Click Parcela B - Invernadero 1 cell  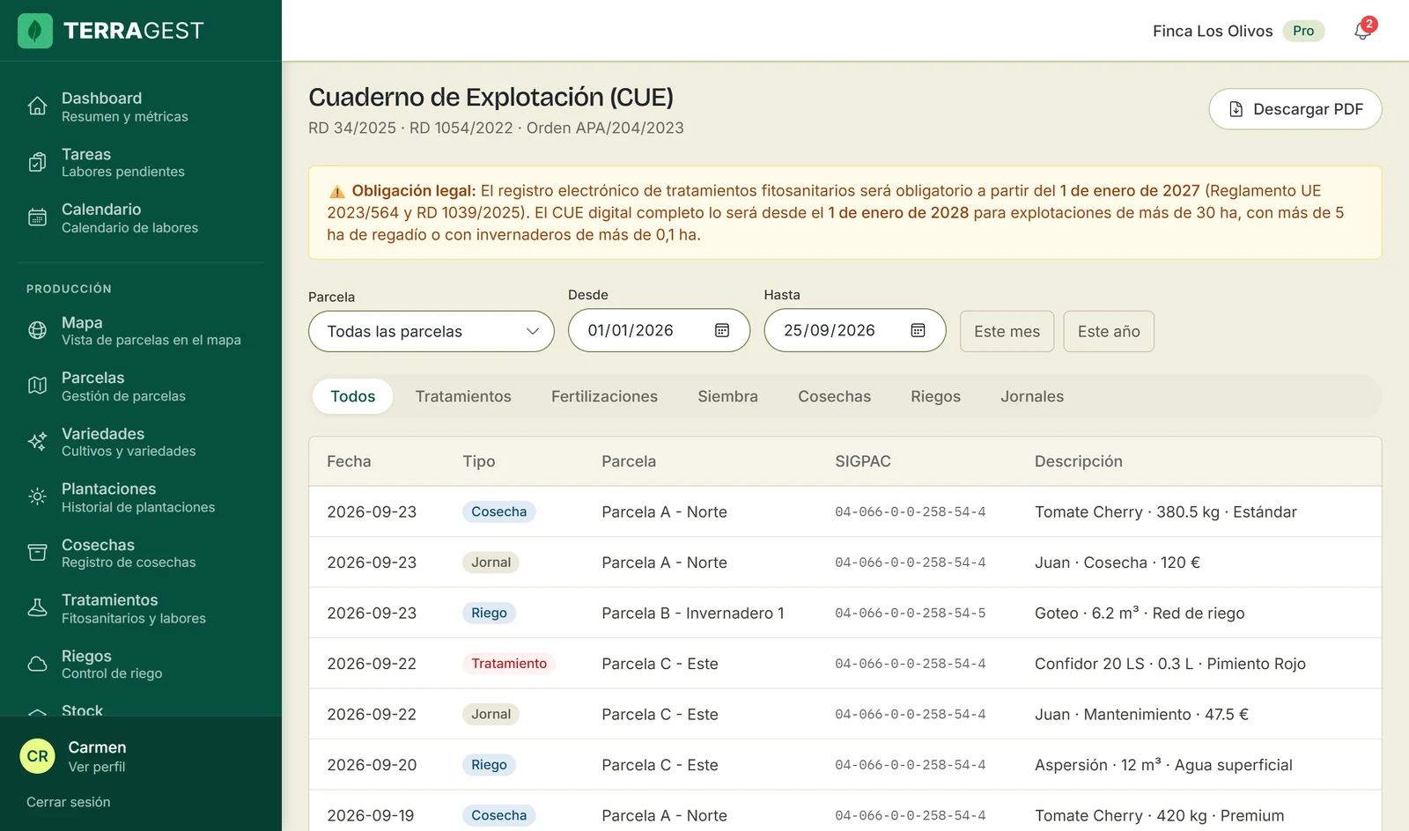693,613
